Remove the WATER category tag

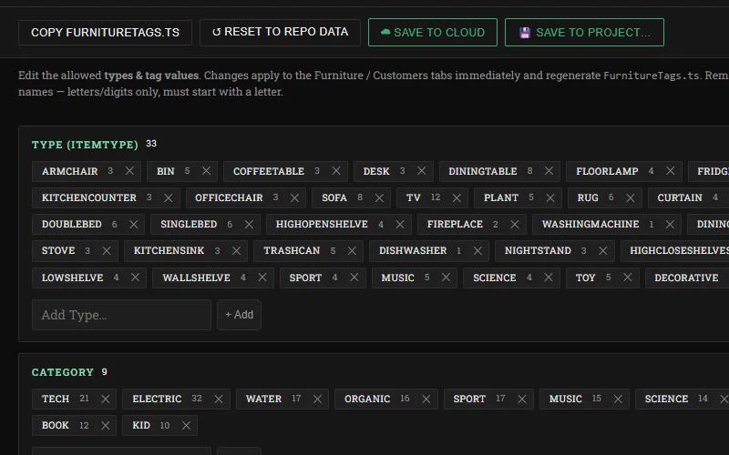pos(317,399)
